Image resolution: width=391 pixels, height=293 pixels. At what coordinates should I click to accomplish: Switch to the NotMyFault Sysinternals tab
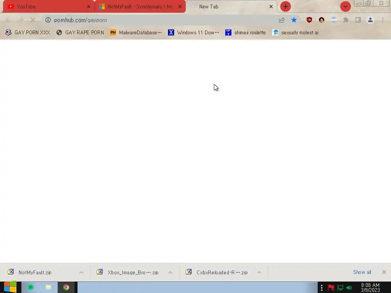coord(140,6)
